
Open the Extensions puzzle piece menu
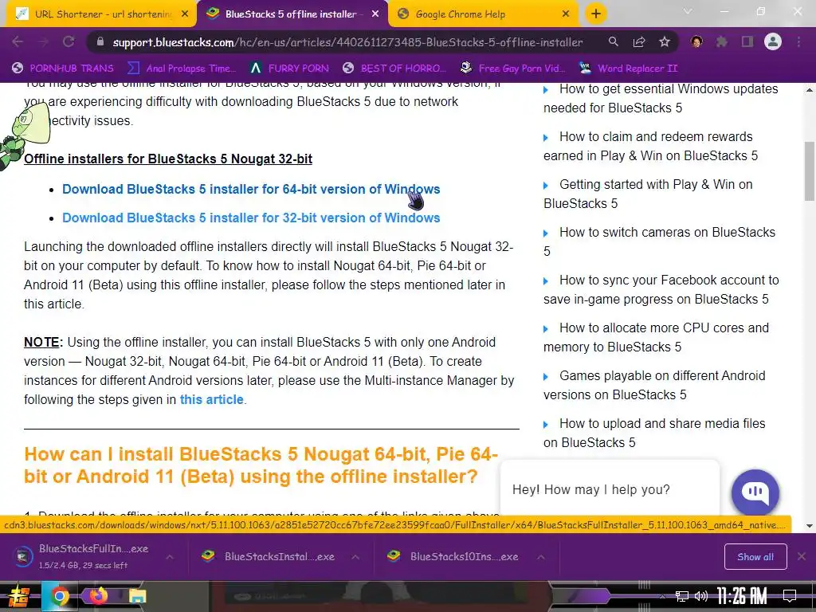(x=722, y=41)
